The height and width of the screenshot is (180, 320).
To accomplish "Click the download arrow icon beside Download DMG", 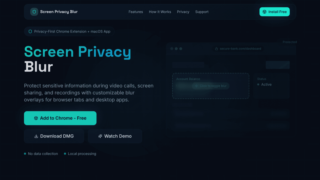I will click(x=36, y=136).
